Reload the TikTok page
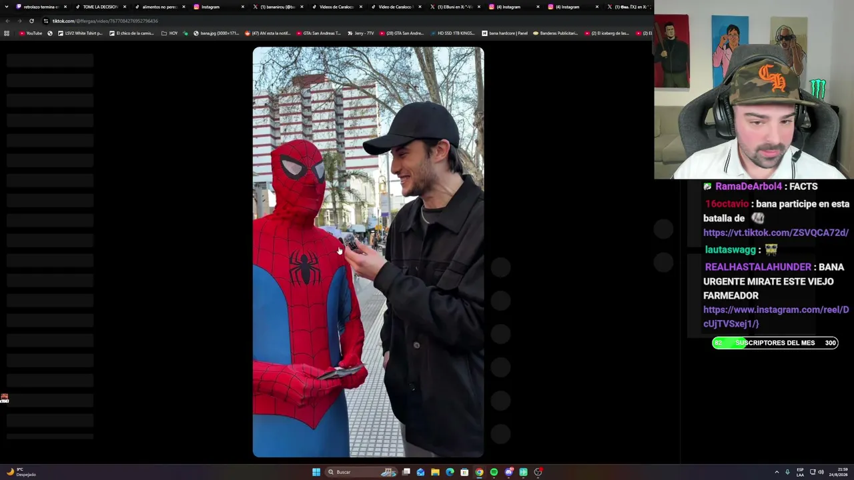 coord(31,21)
